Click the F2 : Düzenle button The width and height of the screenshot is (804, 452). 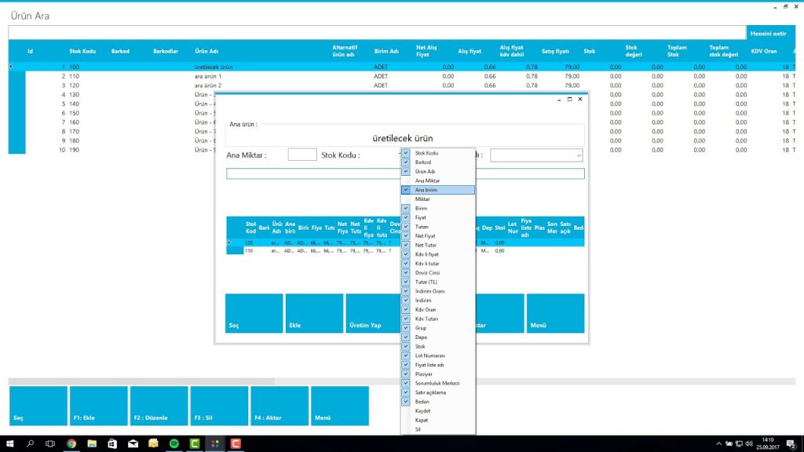pyautogui.click(x=159, y=406)
